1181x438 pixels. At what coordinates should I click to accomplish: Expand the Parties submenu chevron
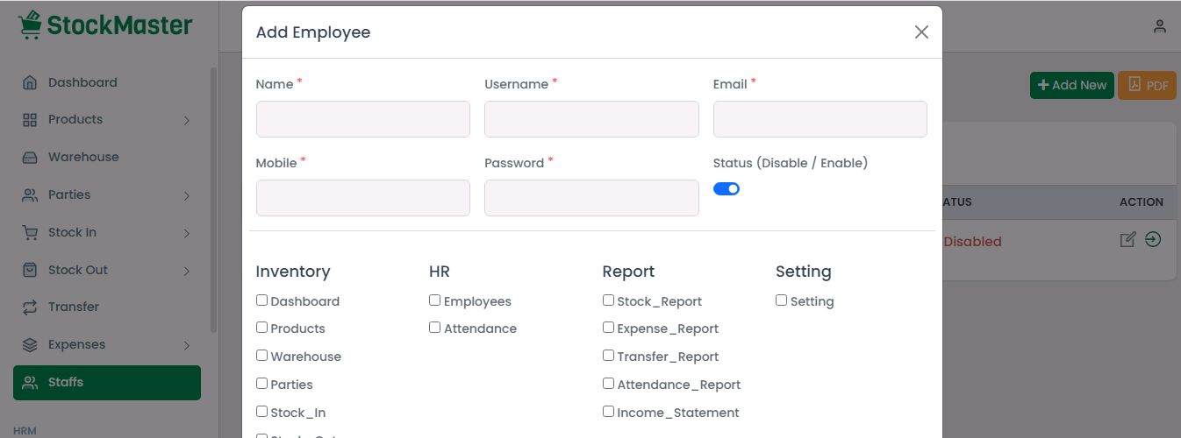[x=187, y=195]
